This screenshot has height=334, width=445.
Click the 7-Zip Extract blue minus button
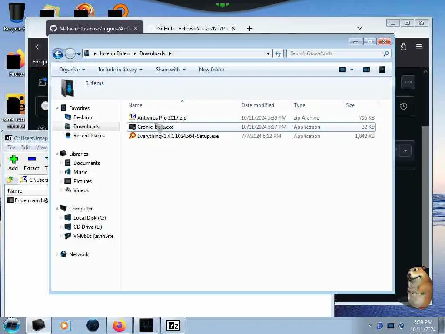click(31, 163)
